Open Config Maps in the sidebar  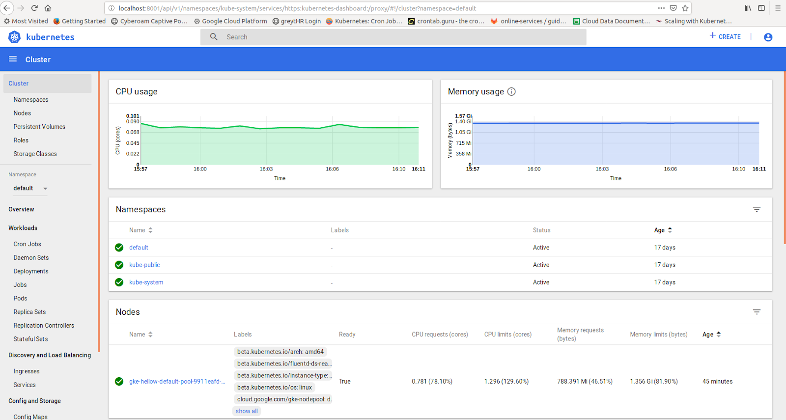(30, 417)
